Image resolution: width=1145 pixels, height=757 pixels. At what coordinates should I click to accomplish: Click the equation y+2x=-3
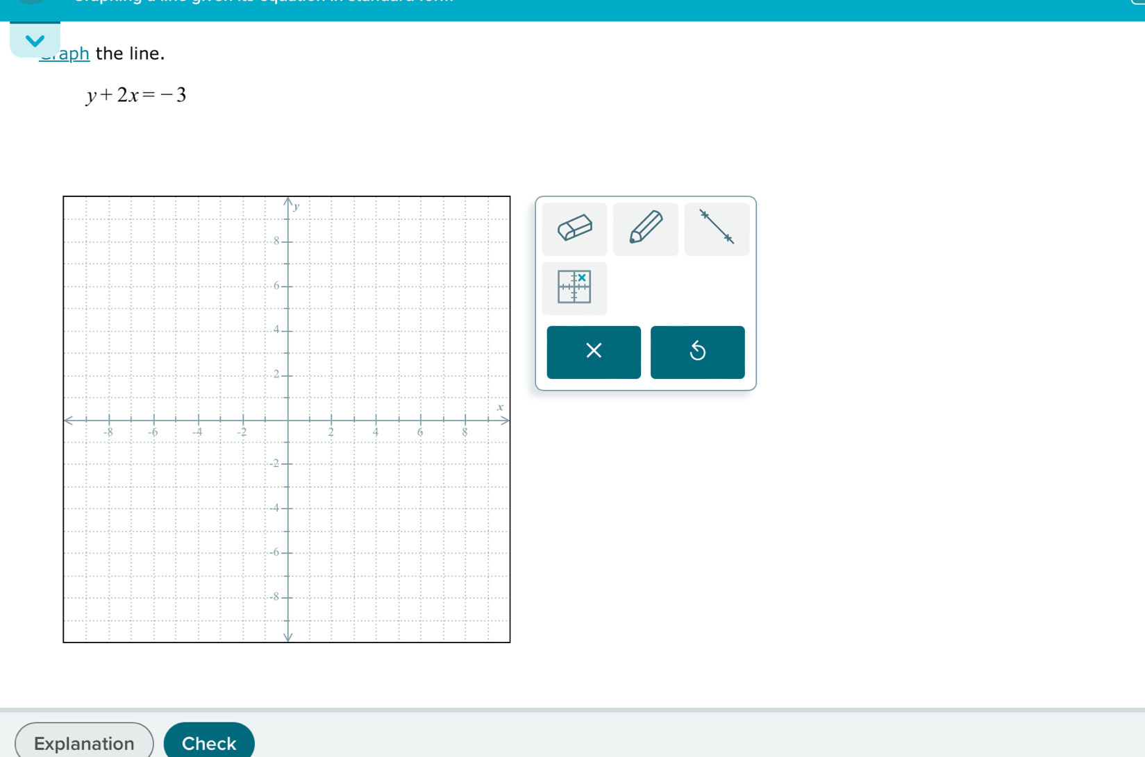click(x=136, y=95)
